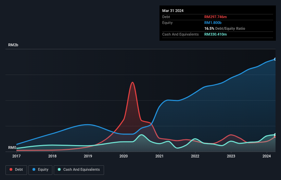Click the RM2b y-axis label
The width and height of the screenshot is (281, 180).
click(13, 45)
